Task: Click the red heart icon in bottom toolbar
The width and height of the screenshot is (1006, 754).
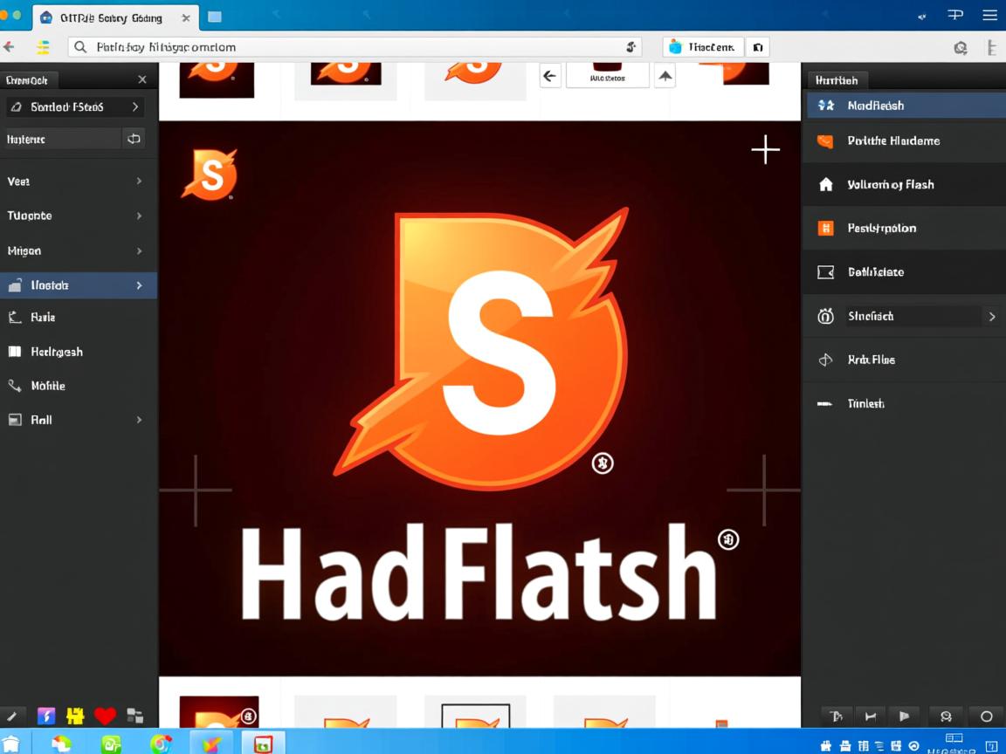Action: tap(105, 716)
